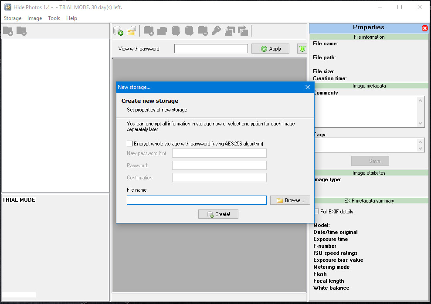Viewport: 431px width, 304px height.
Task: Close the Properties panel with red X
Action: click(424, 28)
